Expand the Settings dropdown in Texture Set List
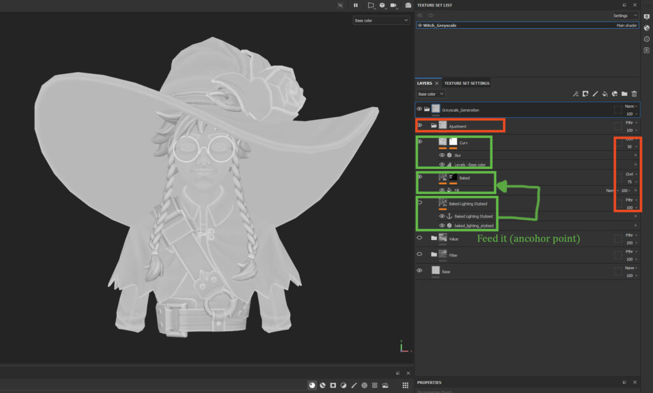The height and width of the screenshot is (393, 653). 624,15
